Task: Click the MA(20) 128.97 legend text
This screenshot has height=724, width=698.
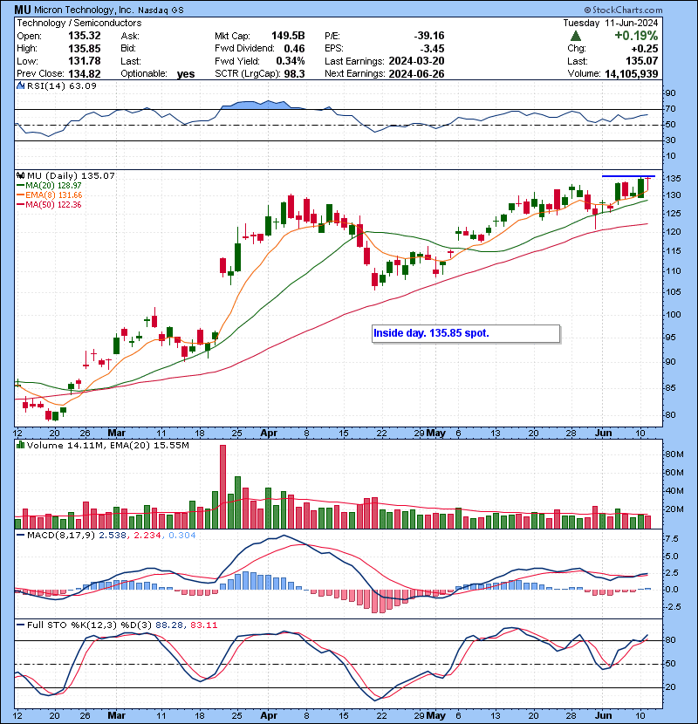Action: [53, 185]
